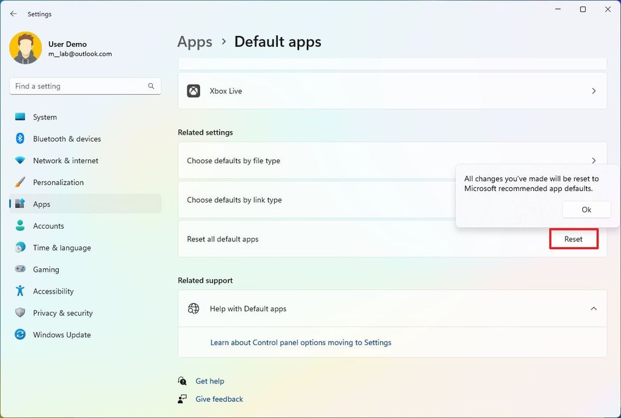Open Gaming via the Xbox icon
Screen dimensions: 621x418
(20, 269)
